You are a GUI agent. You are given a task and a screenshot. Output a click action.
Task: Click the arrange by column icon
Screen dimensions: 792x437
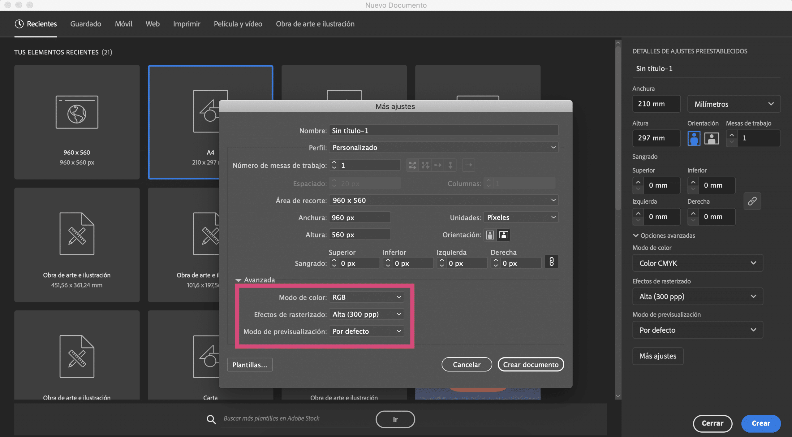coord(450,165)
